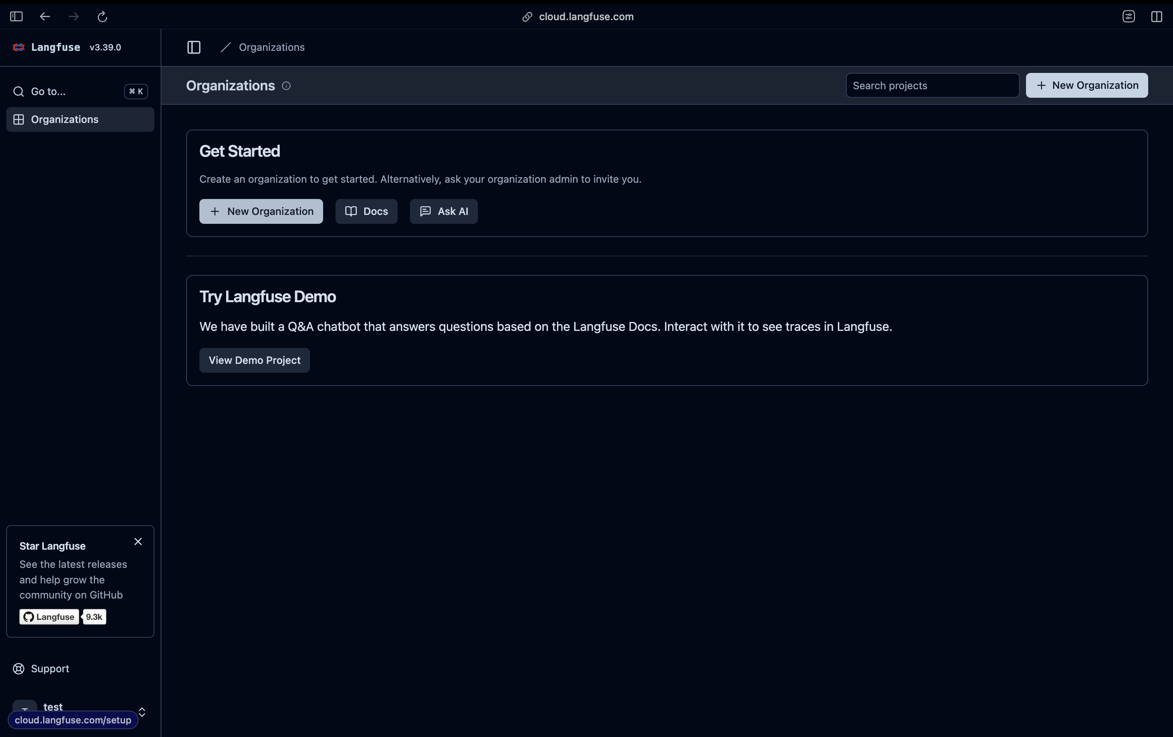Select Organizations in the sidebar
The width and height of the screenshot is (1173, 737).
[80, 119]
